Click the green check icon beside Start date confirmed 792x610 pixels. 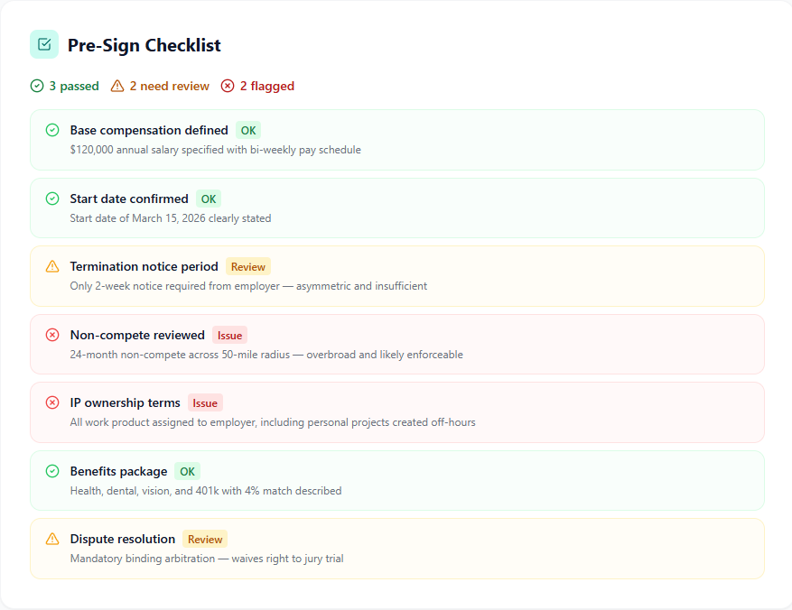(52, 199)
